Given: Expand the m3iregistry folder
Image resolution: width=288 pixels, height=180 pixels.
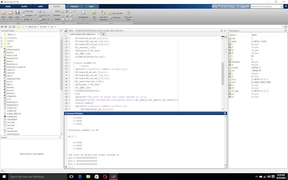Looking at the screenshot, I should coord(2,38).
